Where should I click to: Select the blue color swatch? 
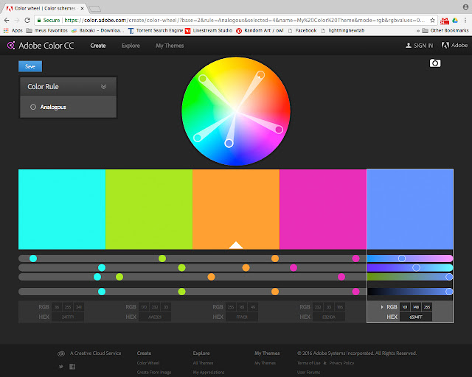pos(410,209)
